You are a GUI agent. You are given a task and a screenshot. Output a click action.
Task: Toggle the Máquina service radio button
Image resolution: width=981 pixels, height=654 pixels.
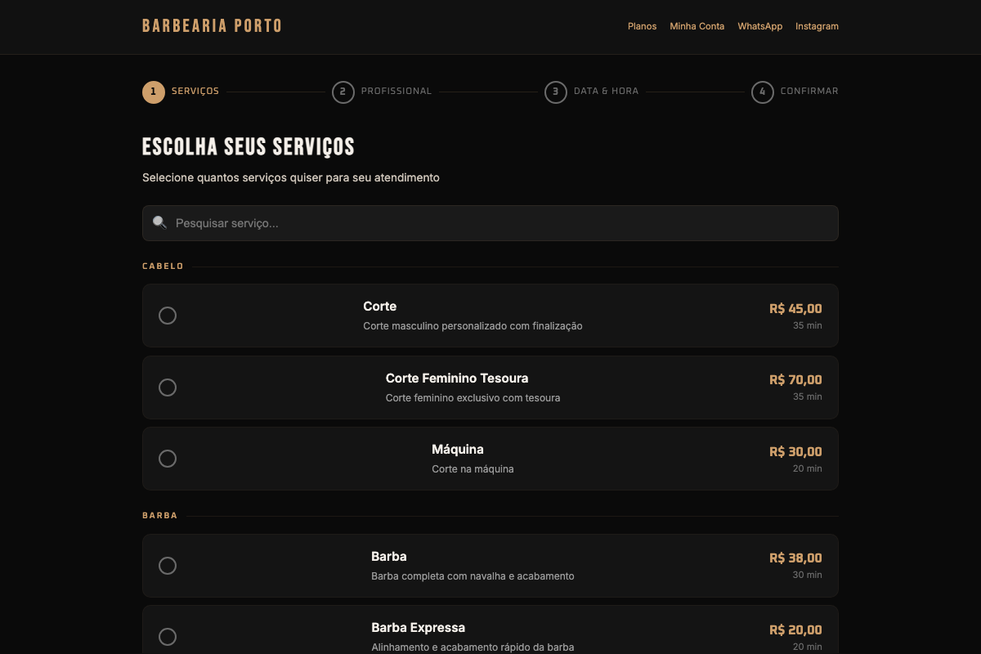[168, 459]
